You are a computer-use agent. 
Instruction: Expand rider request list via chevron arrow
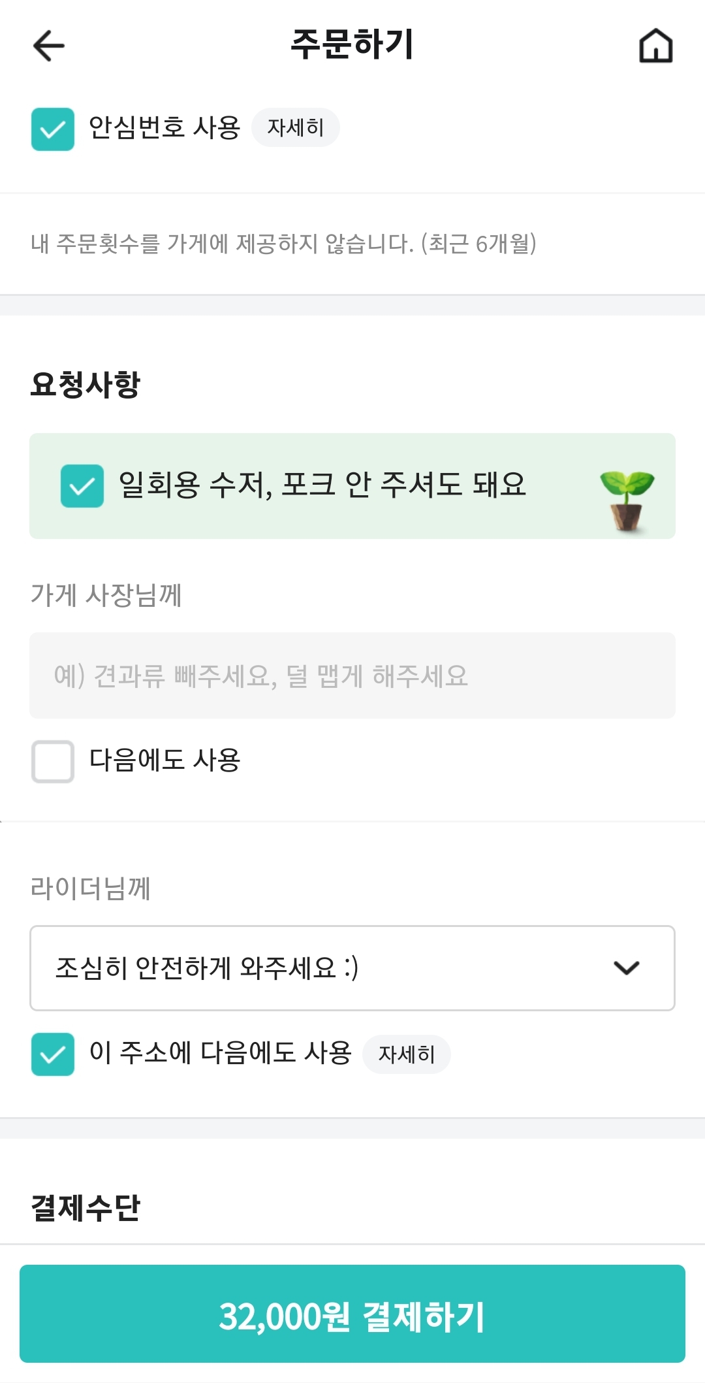(626, 968)
